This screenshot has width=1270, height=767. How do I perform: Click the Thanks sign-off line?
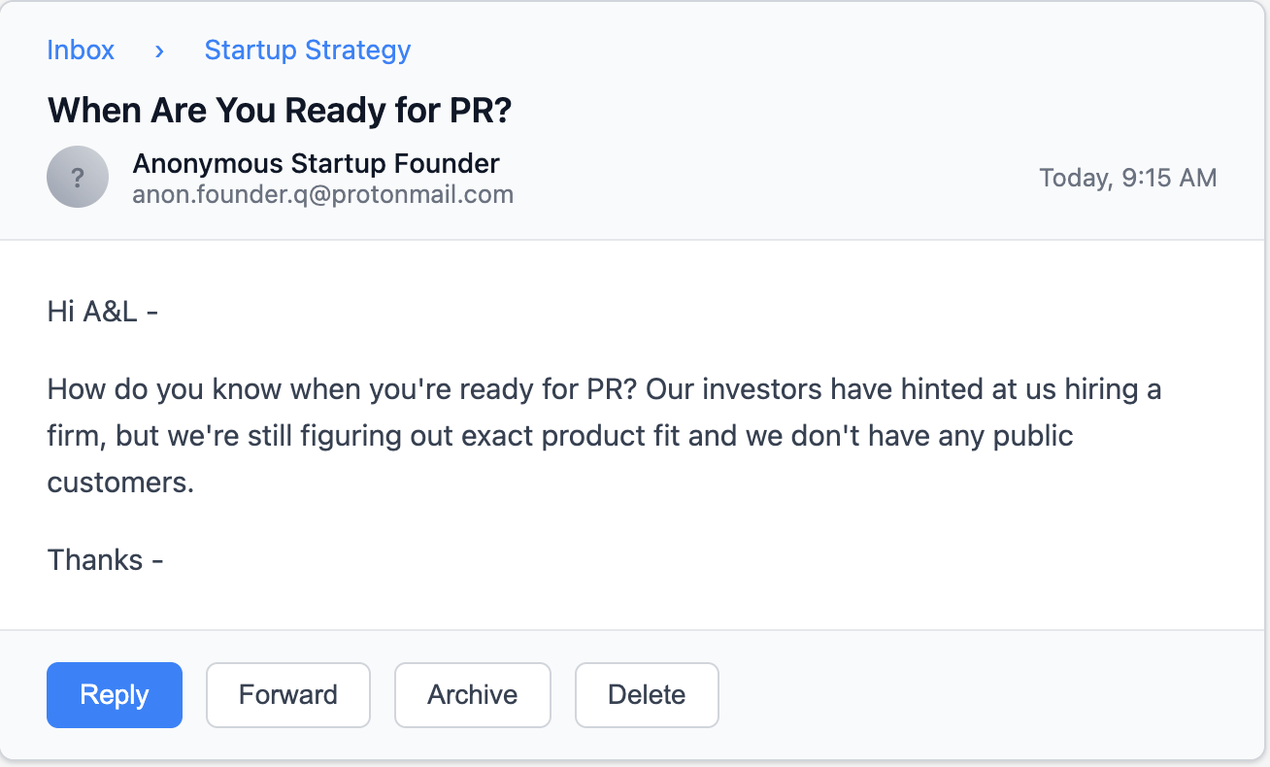pos(105,560)
